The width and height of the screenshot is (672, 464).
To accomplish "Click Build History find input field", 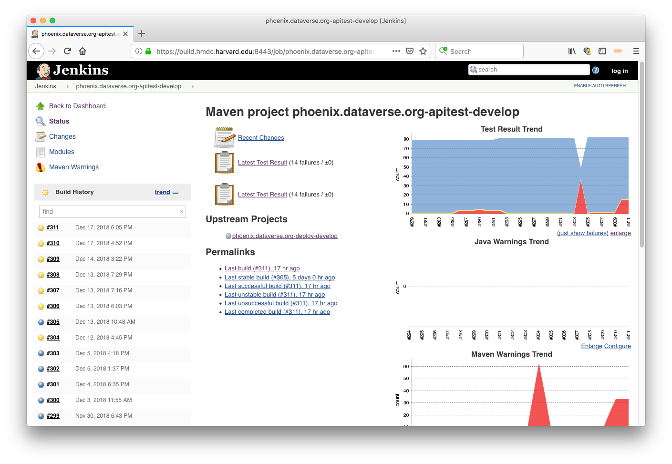I will tap(113, 212).
